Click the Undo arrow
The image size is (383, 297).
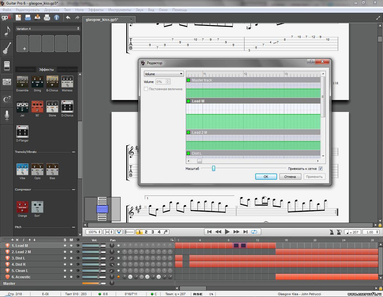(x=68, y=18)
